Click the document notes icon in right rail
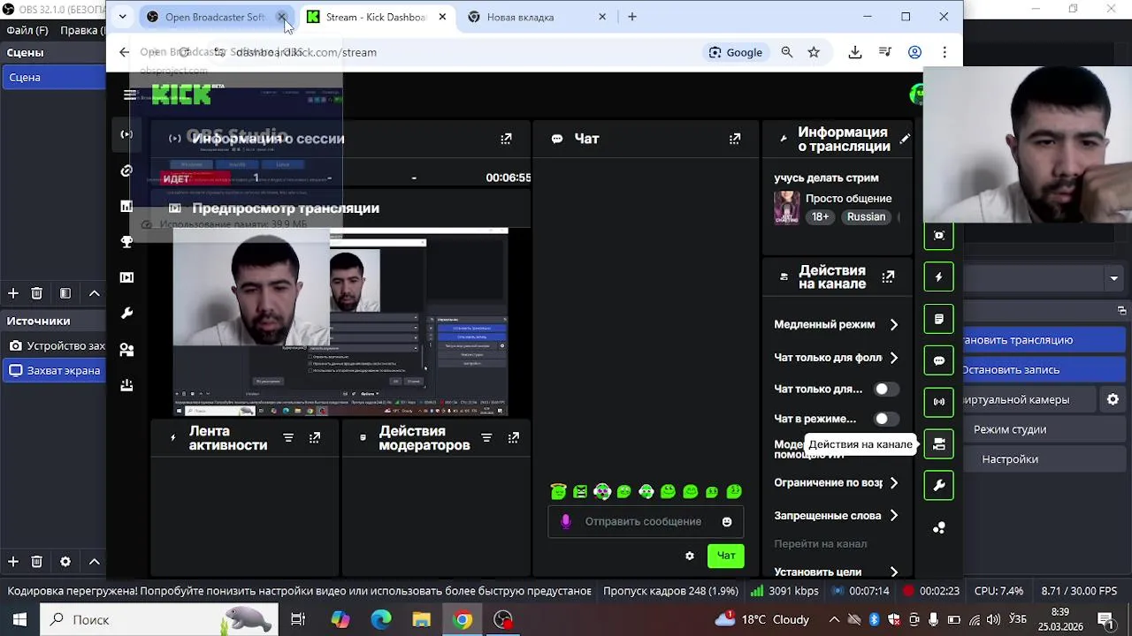1132x636 pixels. [939, 319]
